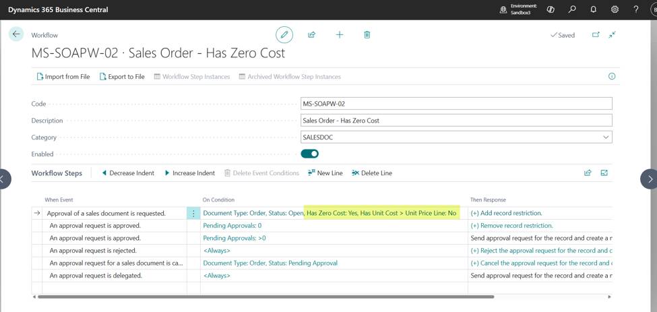Share Workflow Steps list icon
Image resolution: width=657 pixels, height=312 pixels.
(588, 173)
